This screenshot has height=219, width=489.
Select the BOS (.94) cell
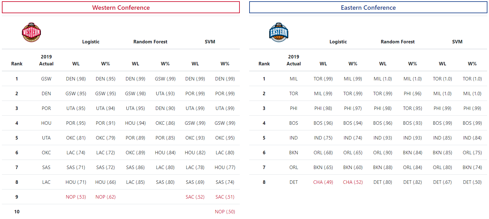[x=353, y=123]
